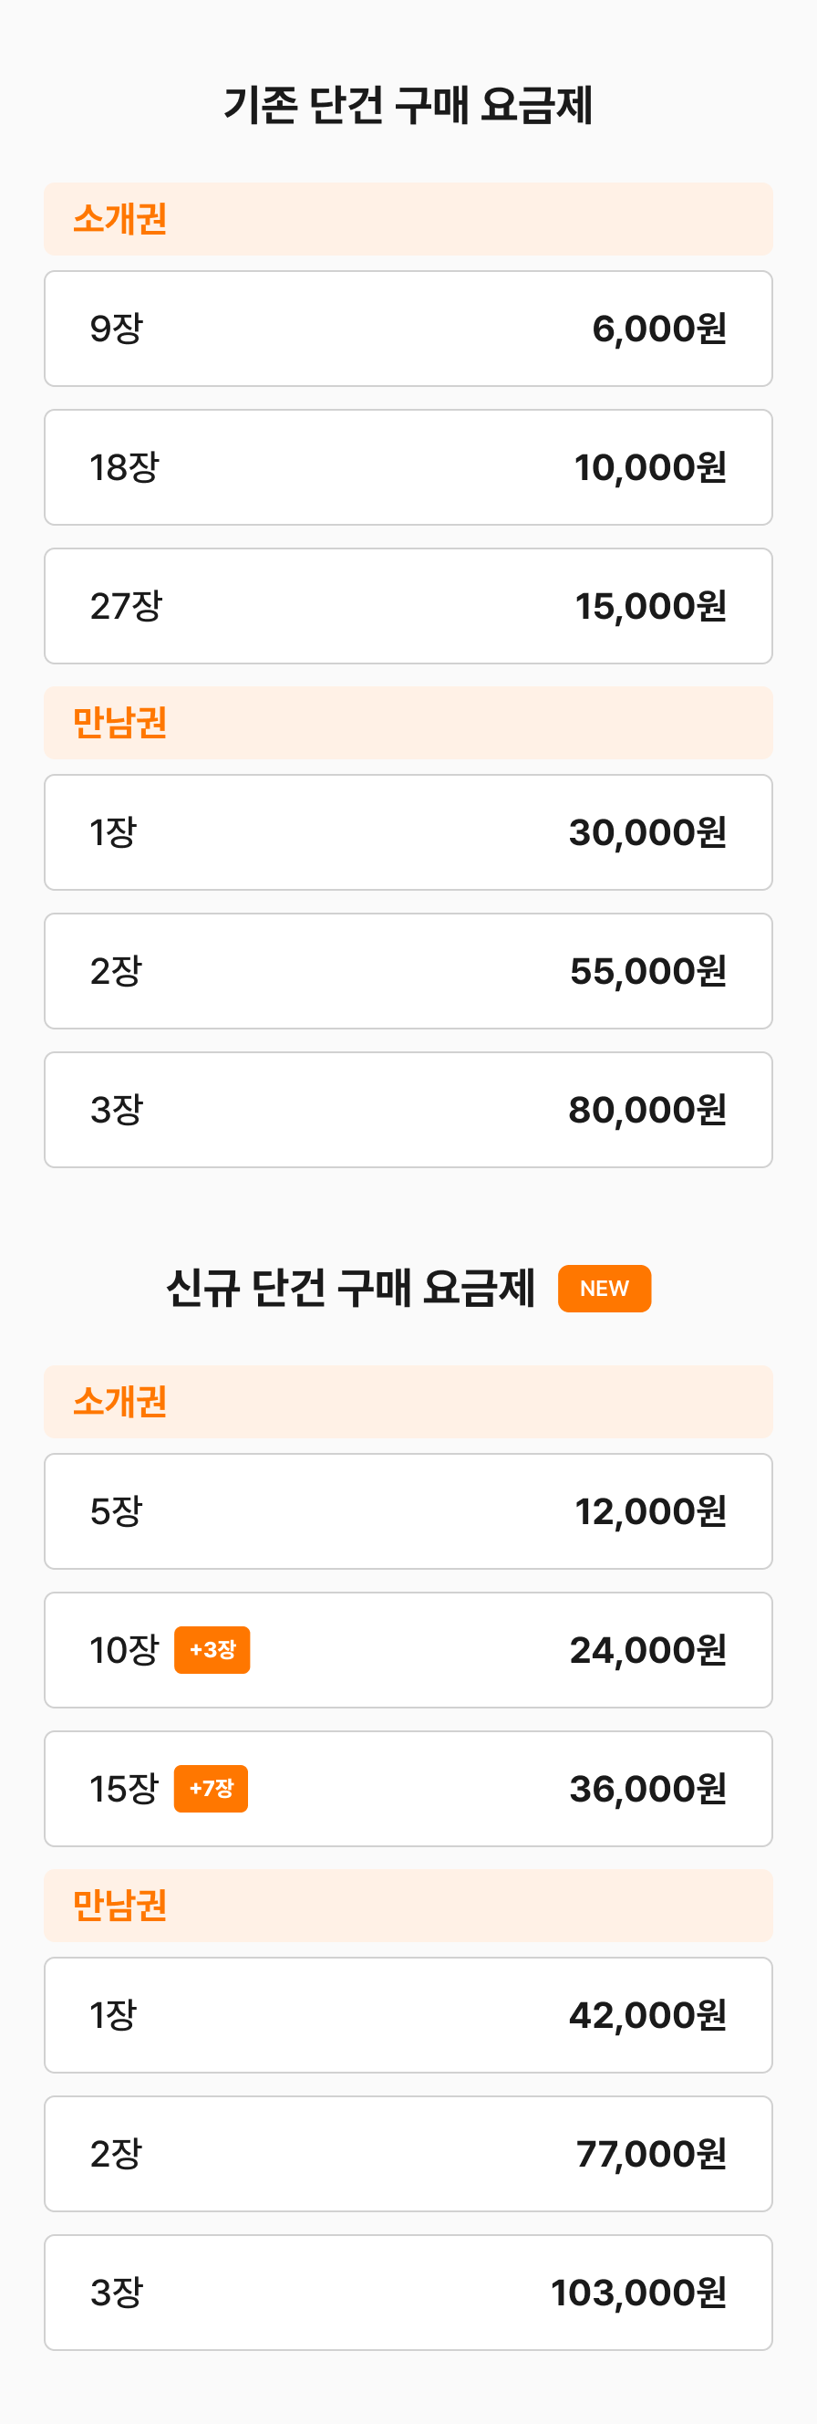Pick the 103,000원 3장 만남권 option
Image resolution: width=817 pixels, height=2424 pixels.
408,2293
